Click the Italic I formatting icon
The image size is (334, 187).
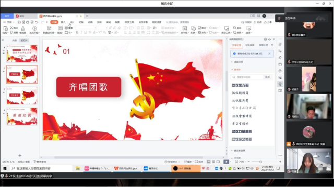point(81,32)
